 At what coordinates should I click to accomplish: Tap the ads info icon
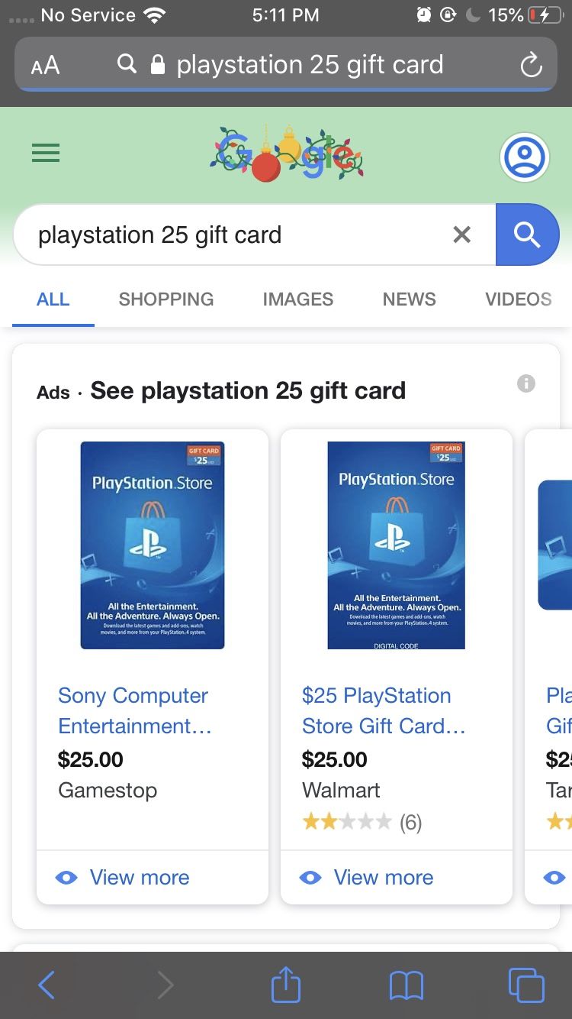pyautogui.click(x=526, y=383)
